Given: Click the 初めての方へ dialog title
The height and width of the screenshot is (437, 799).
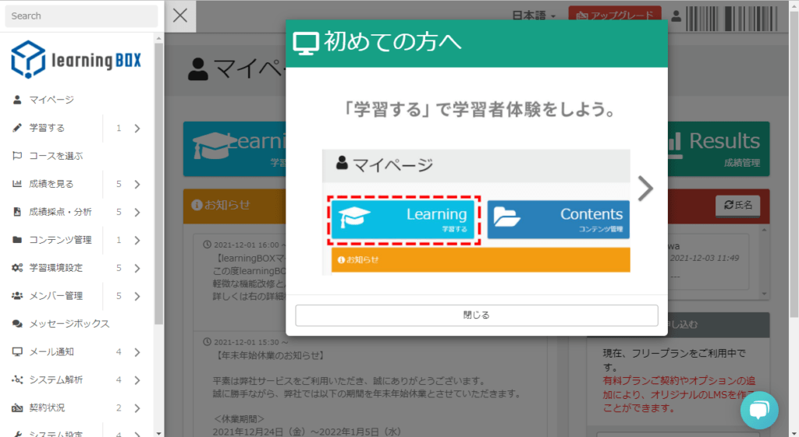Looking at the screenshot, I should pyautogui.click(x=393, y=42).
